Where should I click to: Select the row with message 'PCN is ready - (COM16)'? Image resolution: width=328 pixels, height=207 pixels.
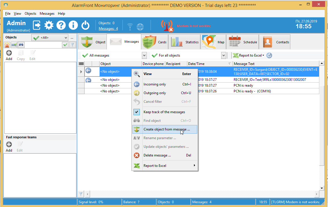pos(198,91)
